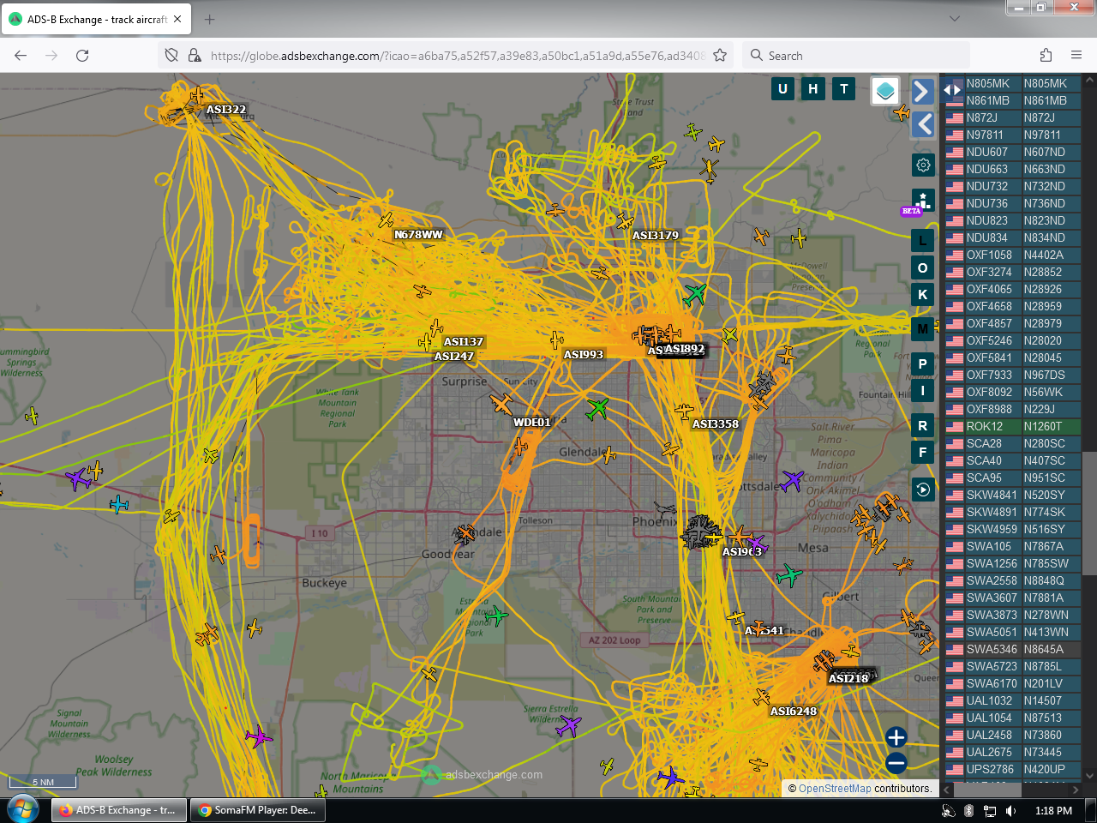Switch to ADS-B Exchange taskbar window

119,810
